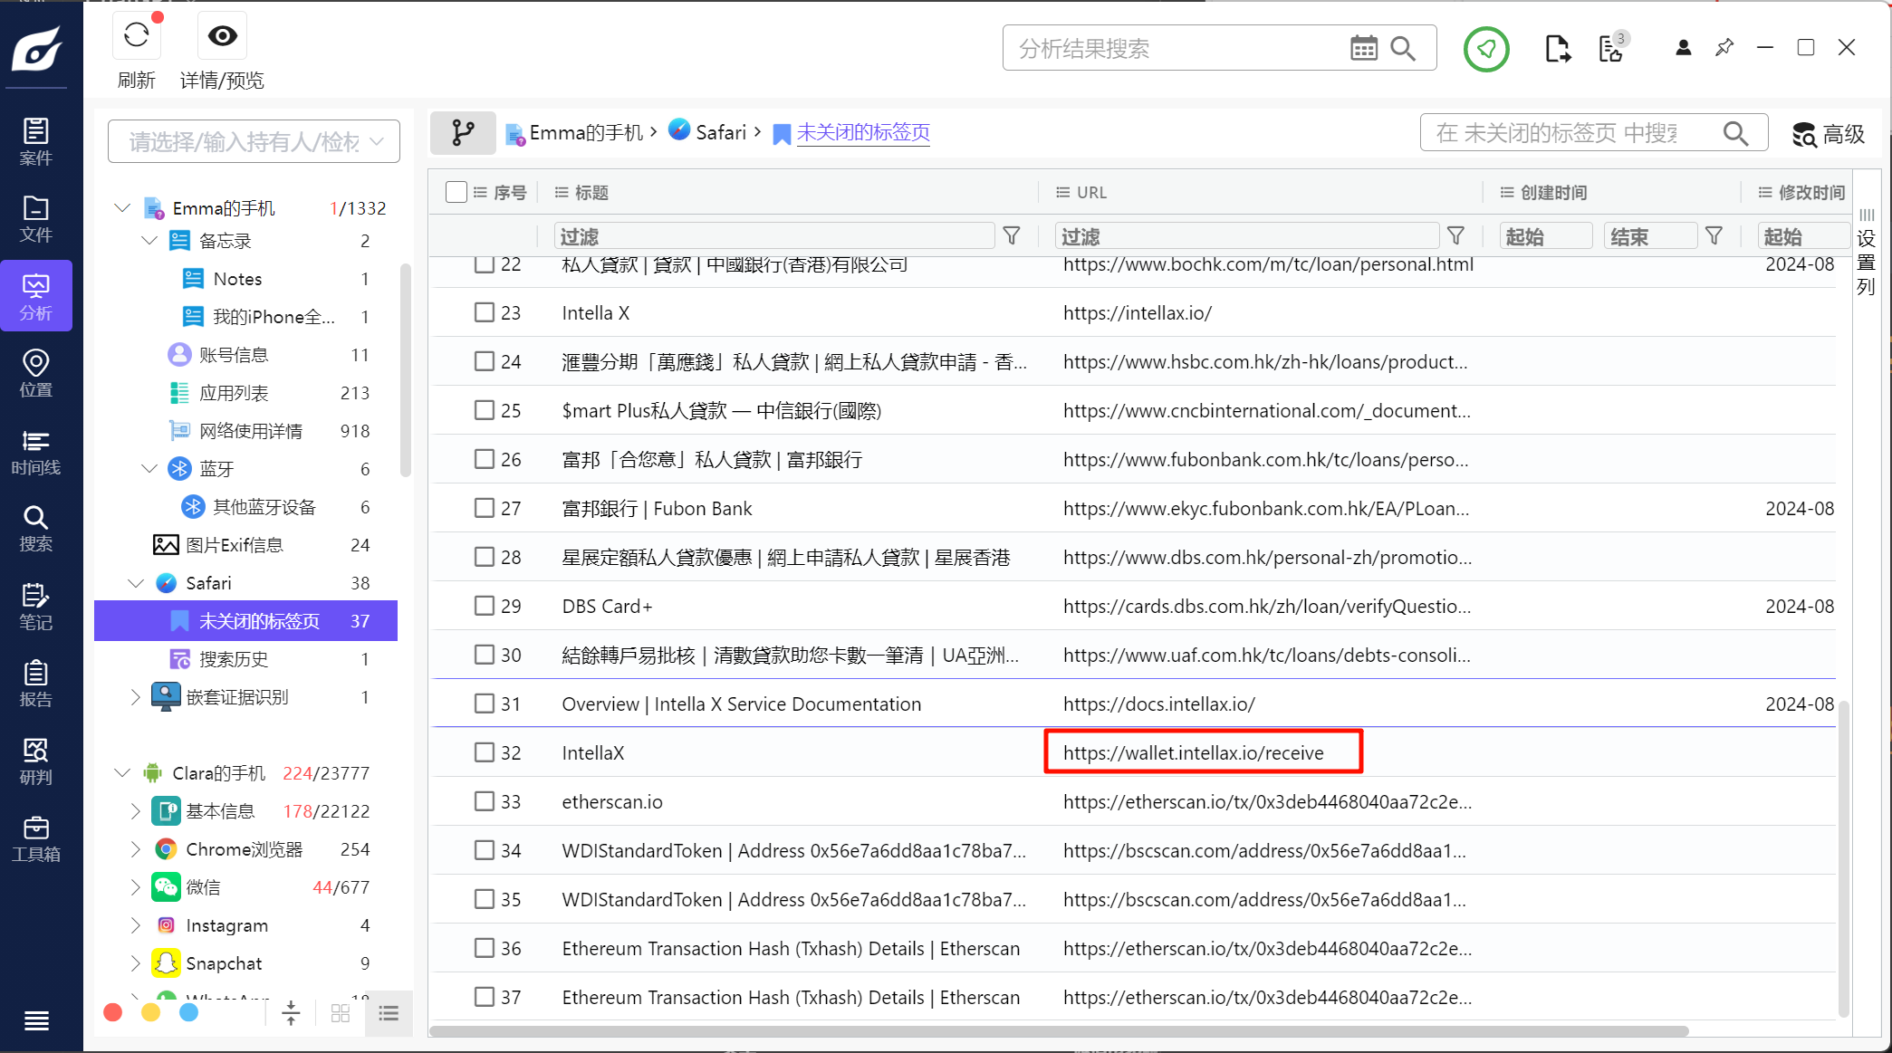The width and height of the screenshot is (1892, 1053).
Task: Click the 未关闭的标签页 breadcrumb link
Action: click(863, 133)
